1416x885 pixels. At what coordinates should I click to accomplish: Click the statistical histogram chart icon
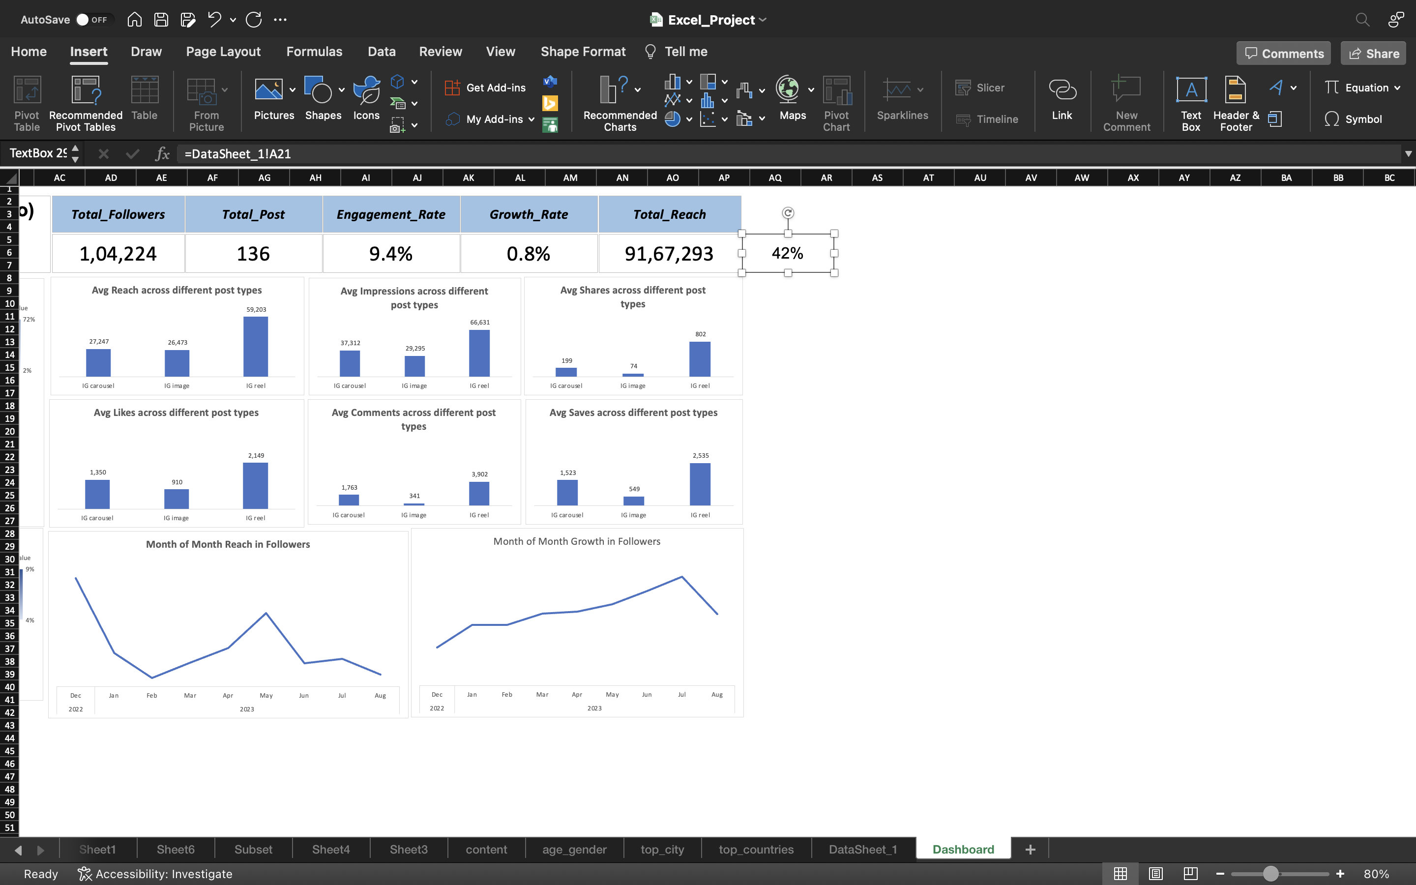(708, 100)
